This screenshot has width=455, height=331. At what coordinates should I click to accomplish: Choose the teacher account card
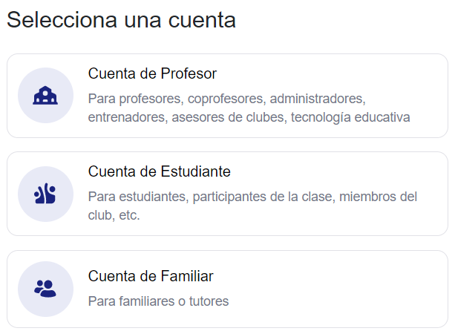point(227,96)
